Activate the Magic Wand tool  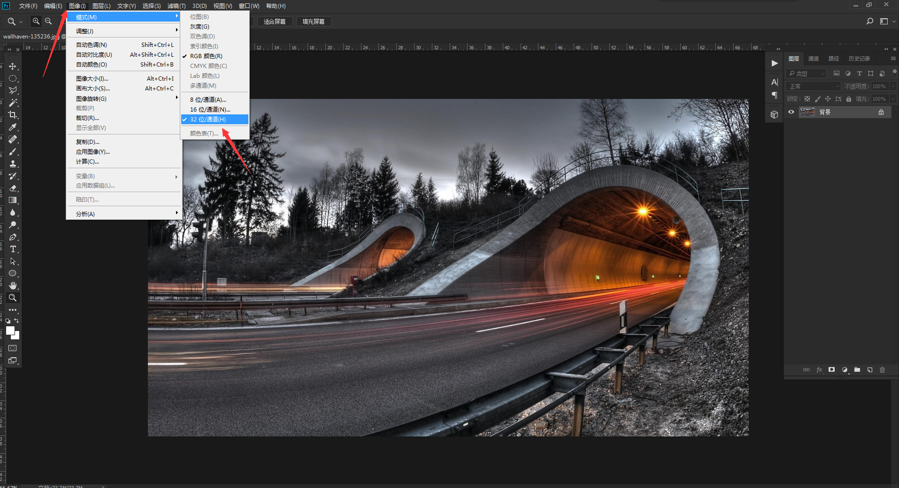click(13, 103)
